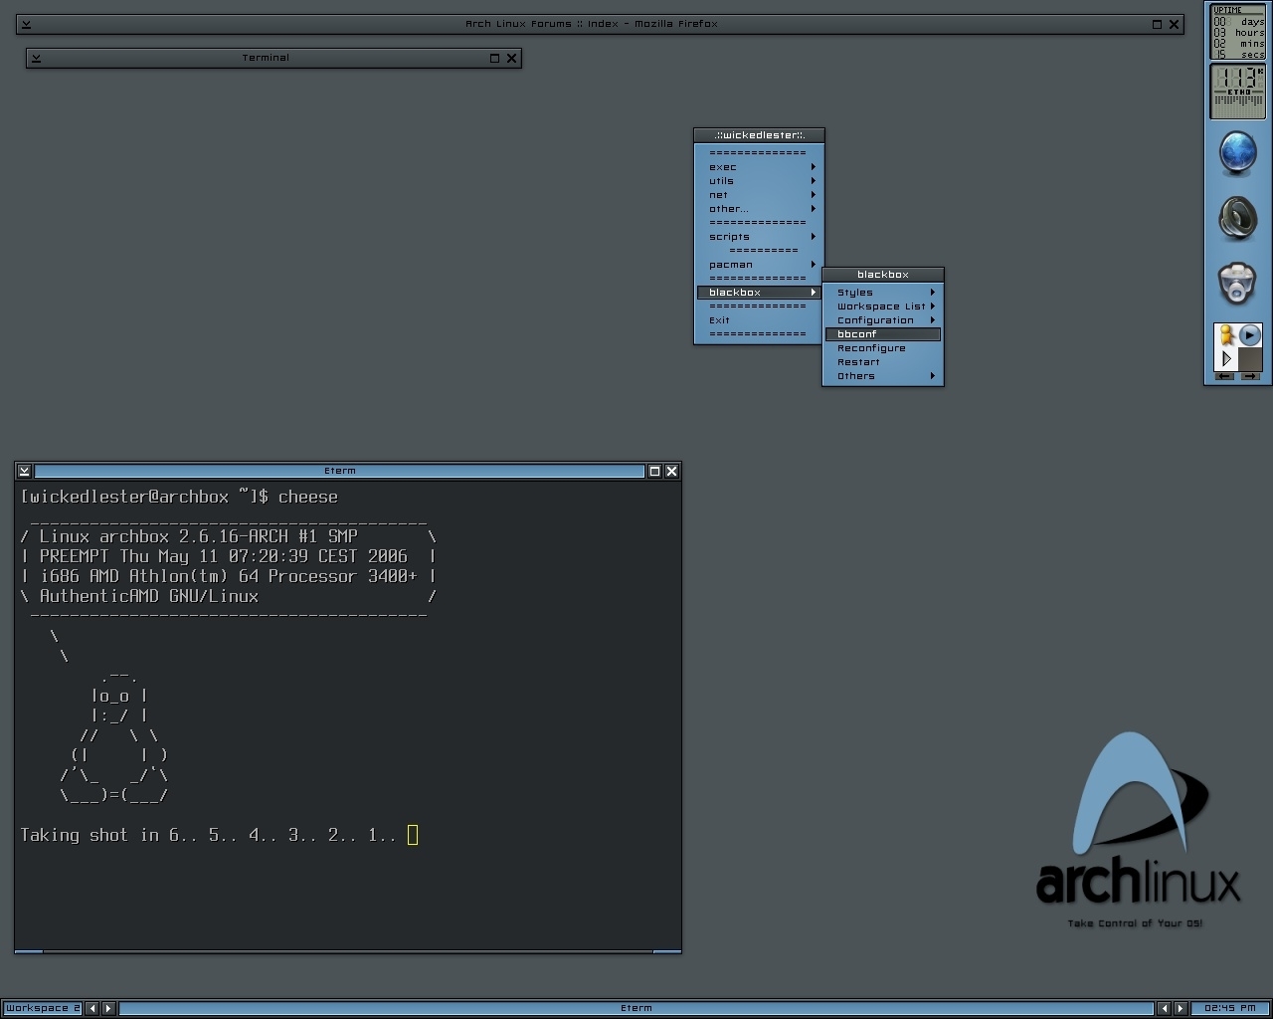The height and width of the screenshot is (1019, 1273).
Task: Select the highlighted blackbox menu entry
Action: coord(759,293)
